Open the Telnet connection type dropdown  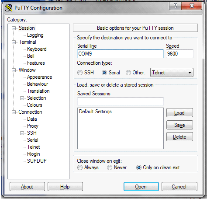(x=172, y=73)
